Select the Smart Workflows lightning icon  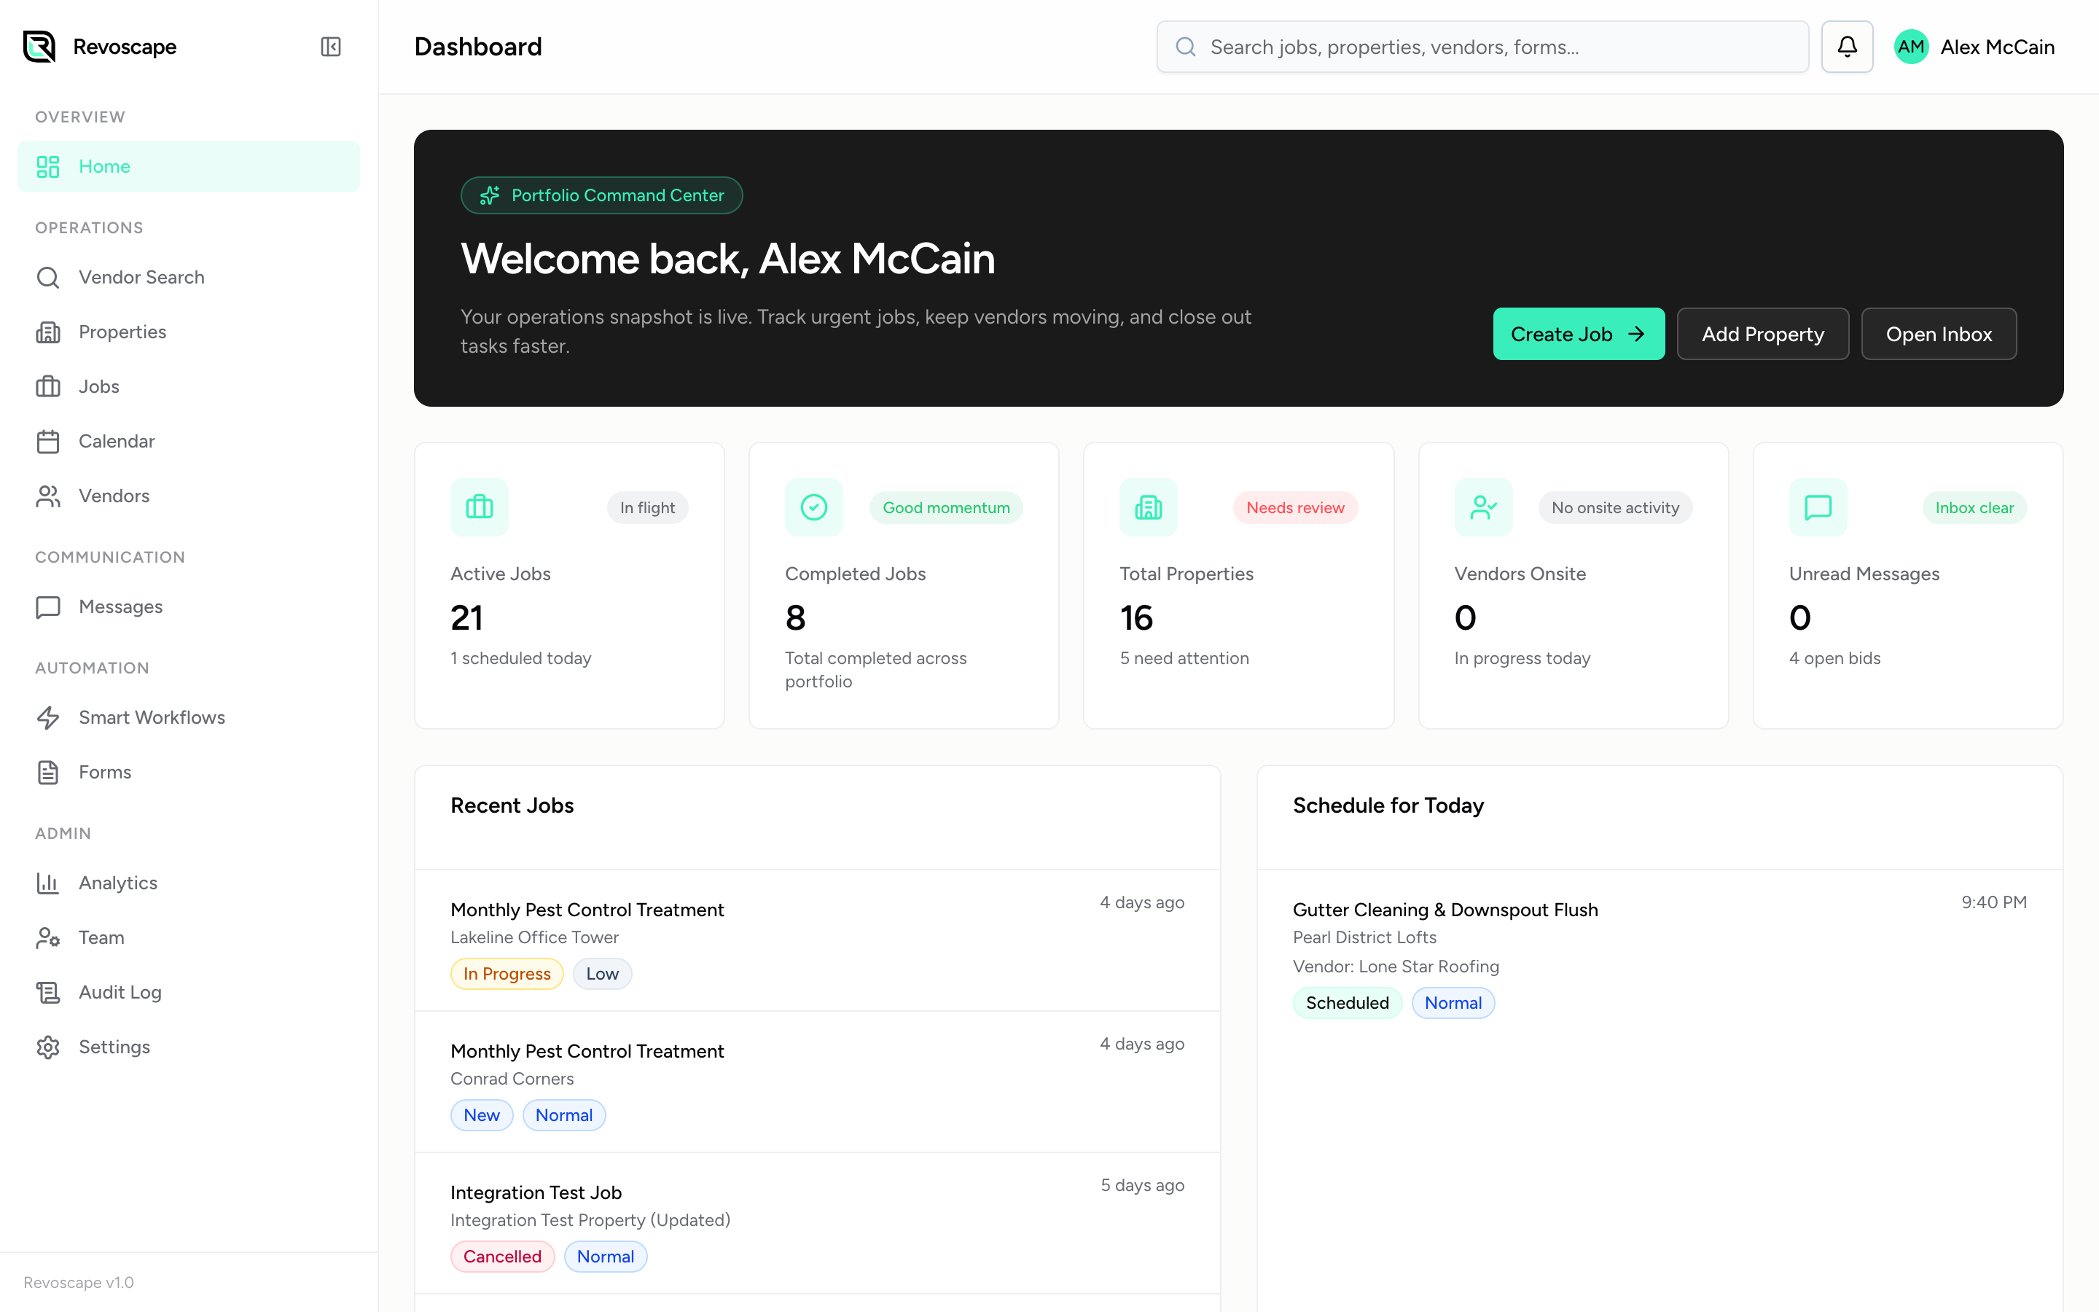[x=47, y=718]
